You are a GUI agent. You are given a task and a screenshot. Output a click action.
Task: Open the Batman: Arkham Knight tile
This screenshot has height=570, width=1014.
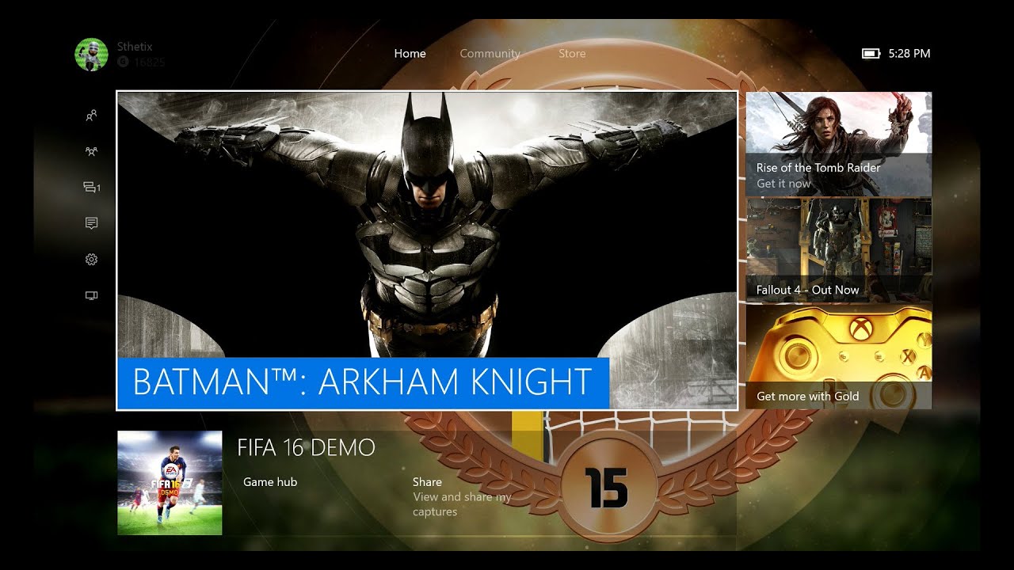coord(427,250)
